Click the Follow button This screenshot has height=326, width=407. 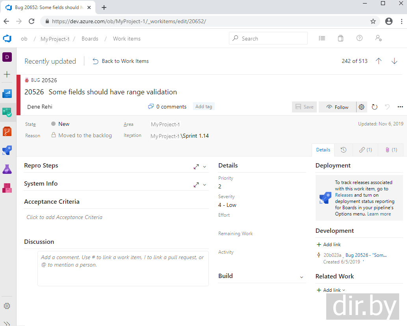[338, 107]
